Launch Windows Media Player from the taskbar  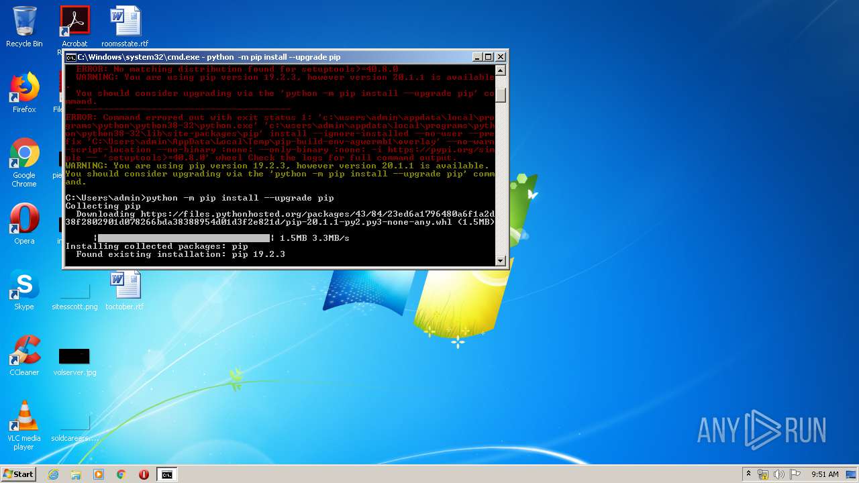(x=99, y=474)
